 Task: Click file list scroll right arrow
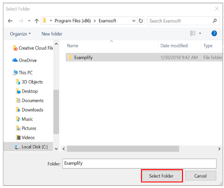[x=219, y=149]
